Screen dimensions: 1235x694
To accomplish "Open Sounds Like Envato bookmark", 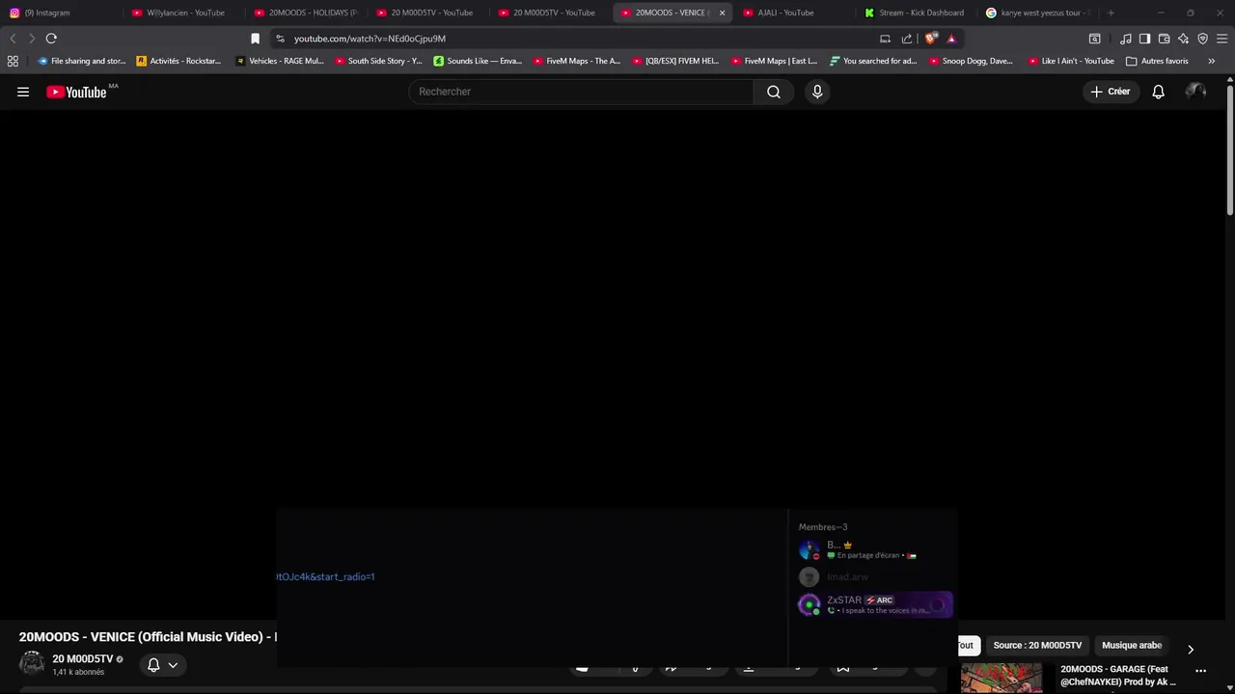I will 478,61.
